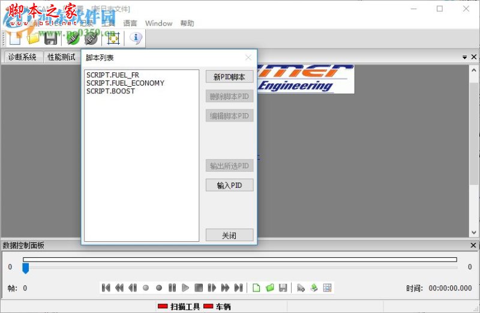
Task: Click the white progress bar in data panel
Action: [x=240, y=260]
